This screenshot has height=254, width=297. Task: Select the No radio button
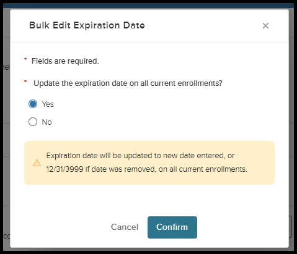pyautogui.click(x=33, y=122)
